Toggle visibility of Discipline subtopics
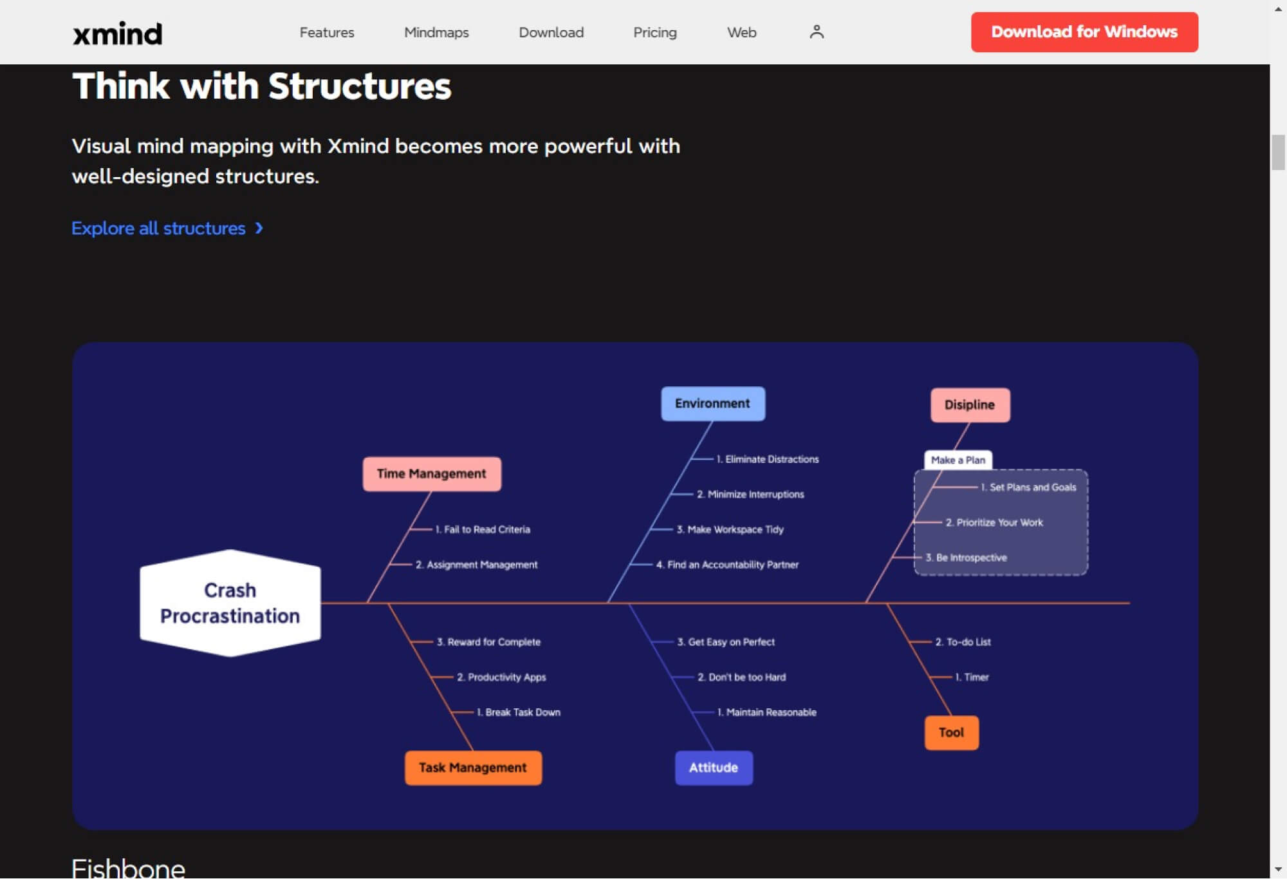The width and height of the screenshot is (1287, 879). pyautogui.click(x=968, y=404)
